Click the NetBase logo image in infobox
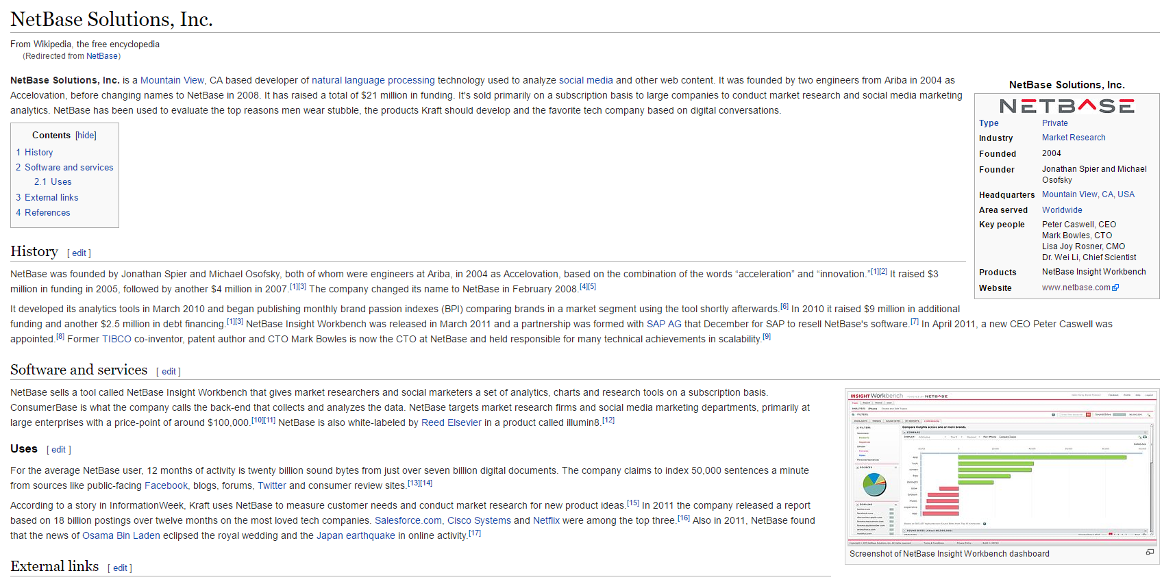This screenshot has height=584, width=1175. [1067, 105]
